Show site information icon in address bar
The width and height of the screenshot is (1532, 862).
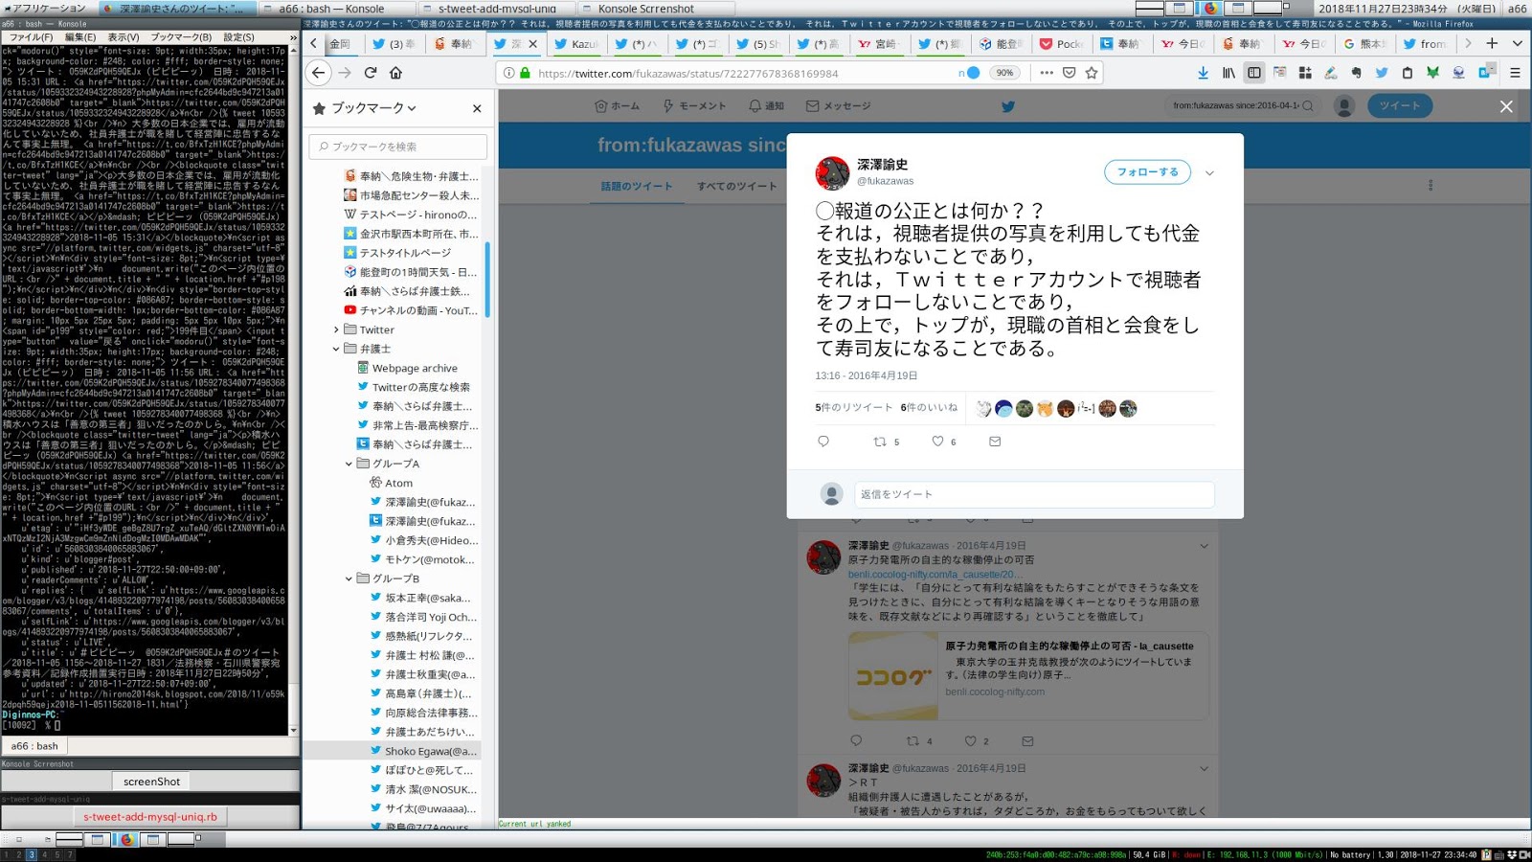509,73
